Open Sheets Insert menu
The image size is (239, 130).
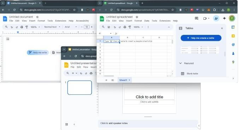tap(129, 21)
